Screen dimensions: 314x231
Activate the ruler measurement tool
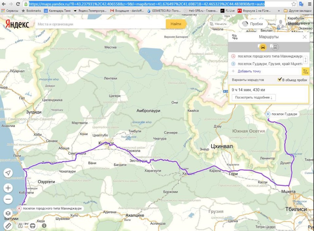click(x=8, y=225)
